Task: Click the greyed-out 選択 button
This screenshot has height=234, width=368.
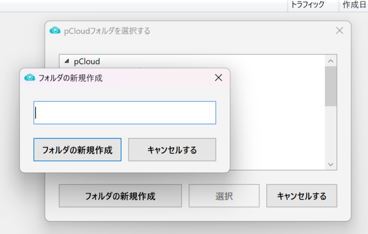Action: pyautogui.click(x=224, y=196)
